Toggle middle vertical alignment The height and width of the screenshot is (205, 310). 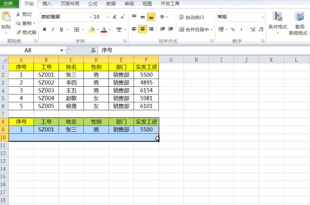tap(142, 17)
